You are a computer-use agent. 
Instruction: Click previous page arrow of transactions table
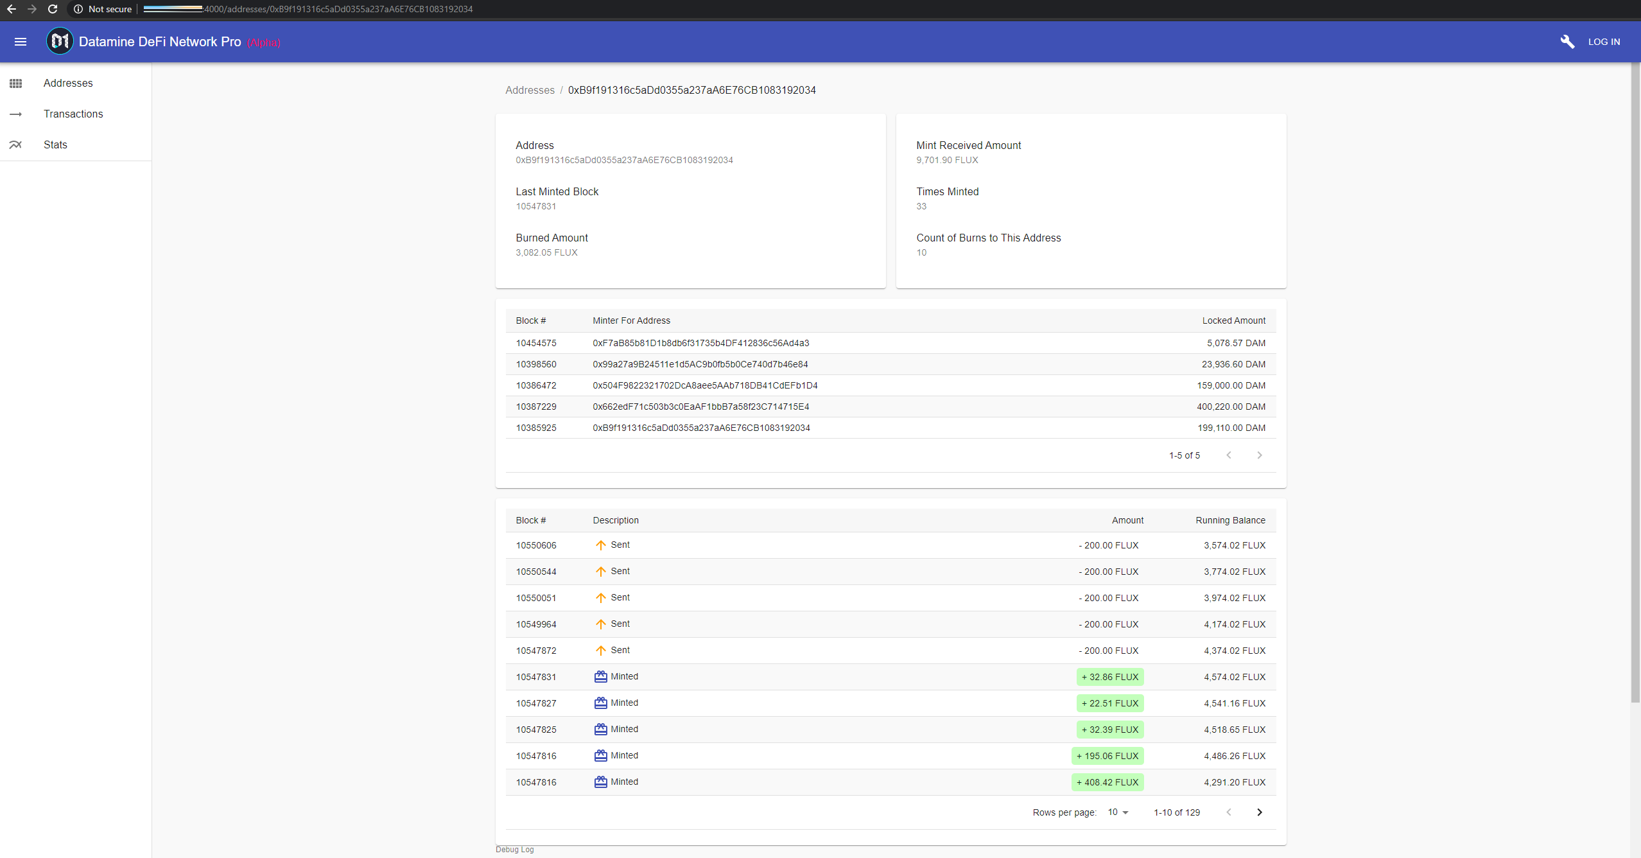click(x=1229, y=812)
